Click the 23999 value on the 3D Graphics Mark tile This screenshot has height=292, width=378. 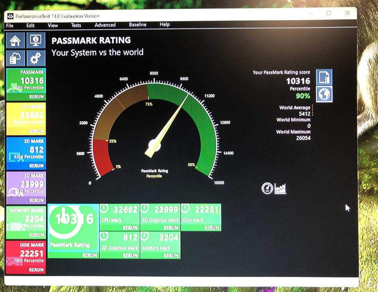click(166, 210)
